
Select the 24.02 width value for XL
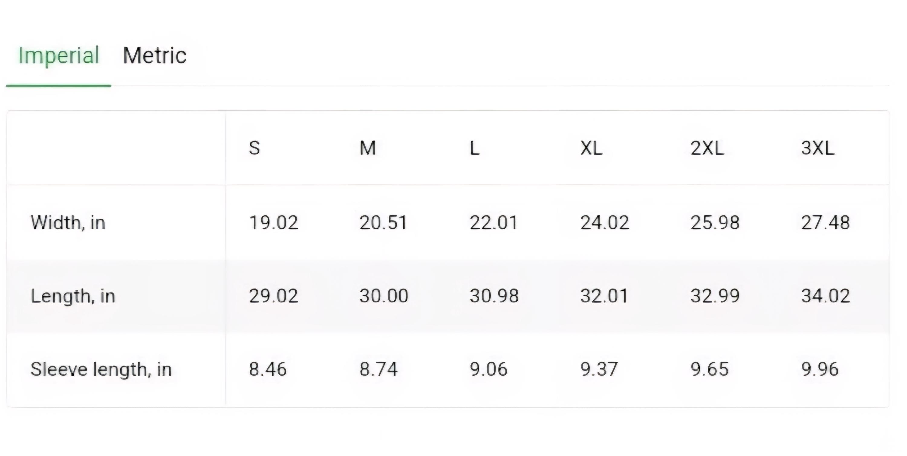click(605, 222)
